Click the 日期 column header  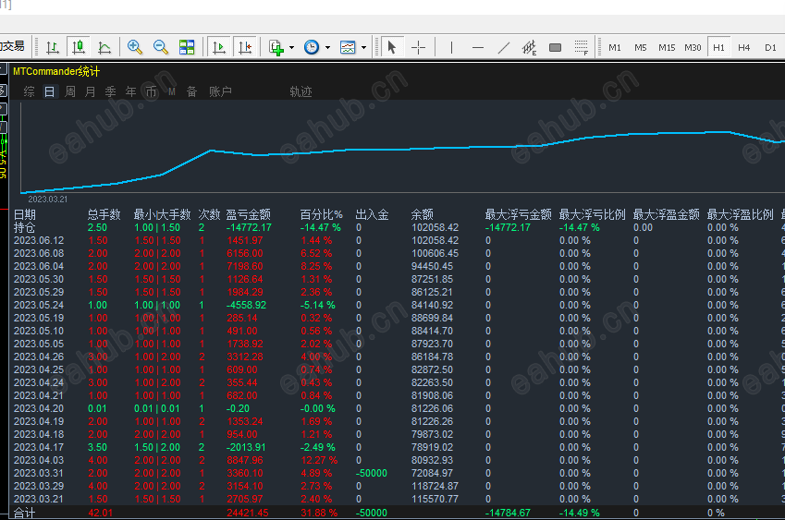(25, 214)
